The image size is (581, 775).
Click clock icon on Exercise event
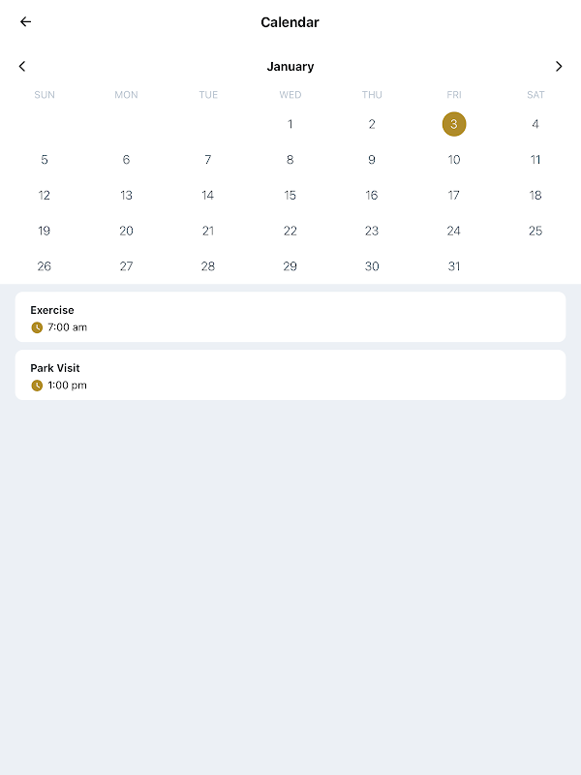click(x=37, y=327)
